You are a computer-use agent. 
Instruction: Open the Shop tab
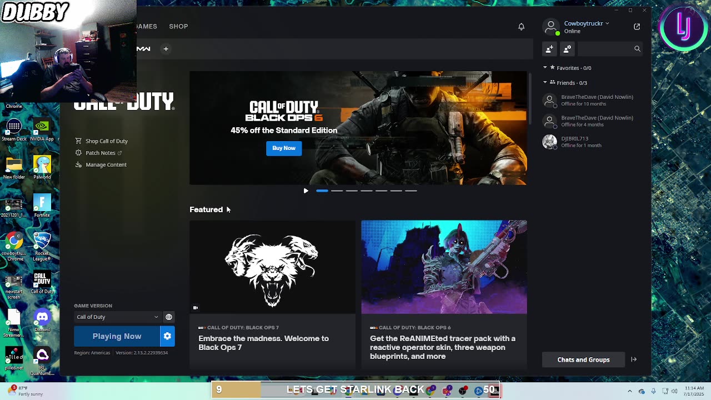click(x=178, y=27)
